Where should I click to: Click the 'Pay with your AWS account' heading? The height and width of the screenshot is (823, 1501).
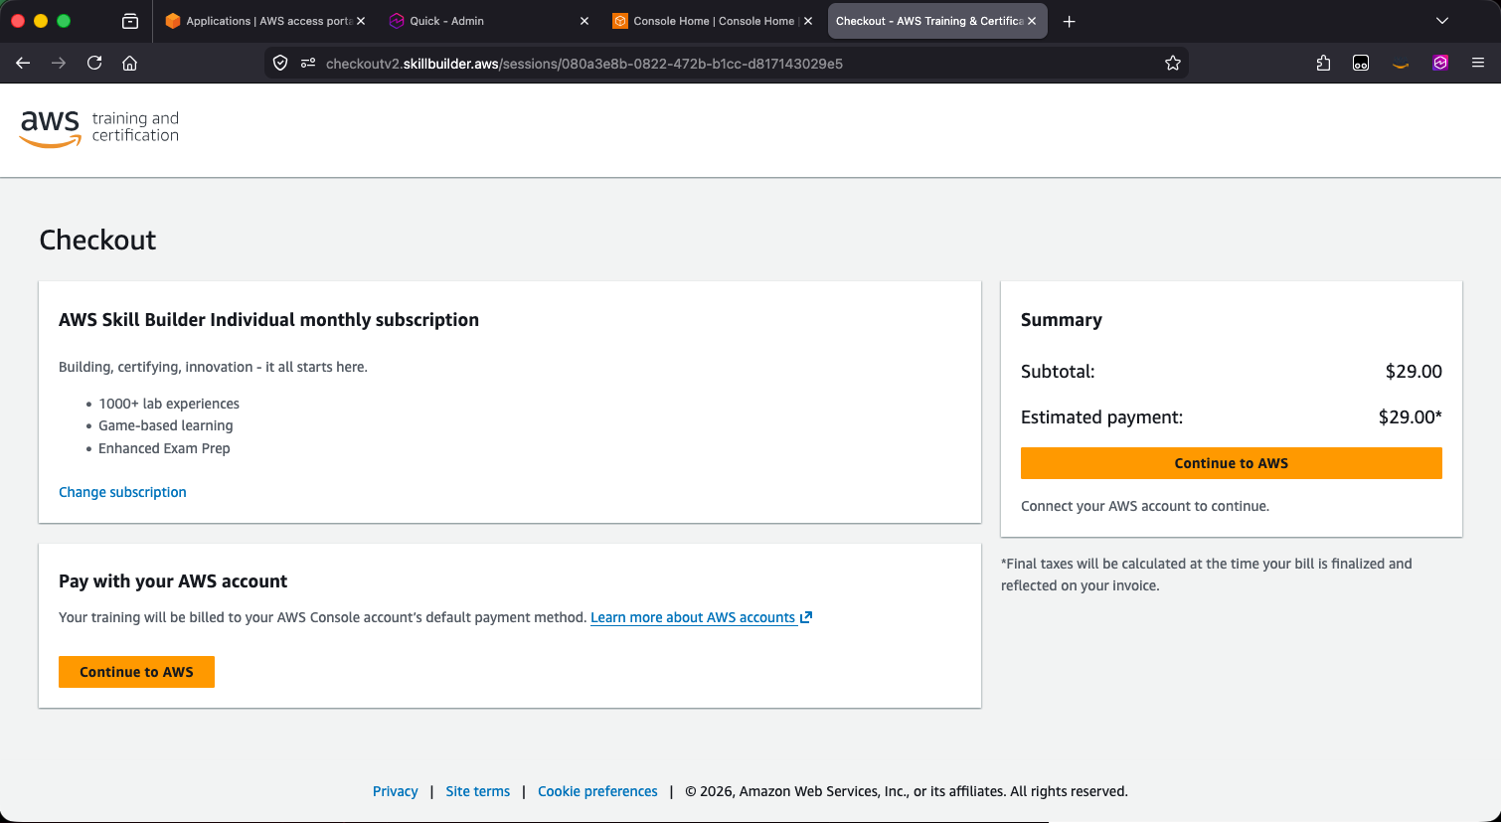pyautogui.click(x=173, y=580)
